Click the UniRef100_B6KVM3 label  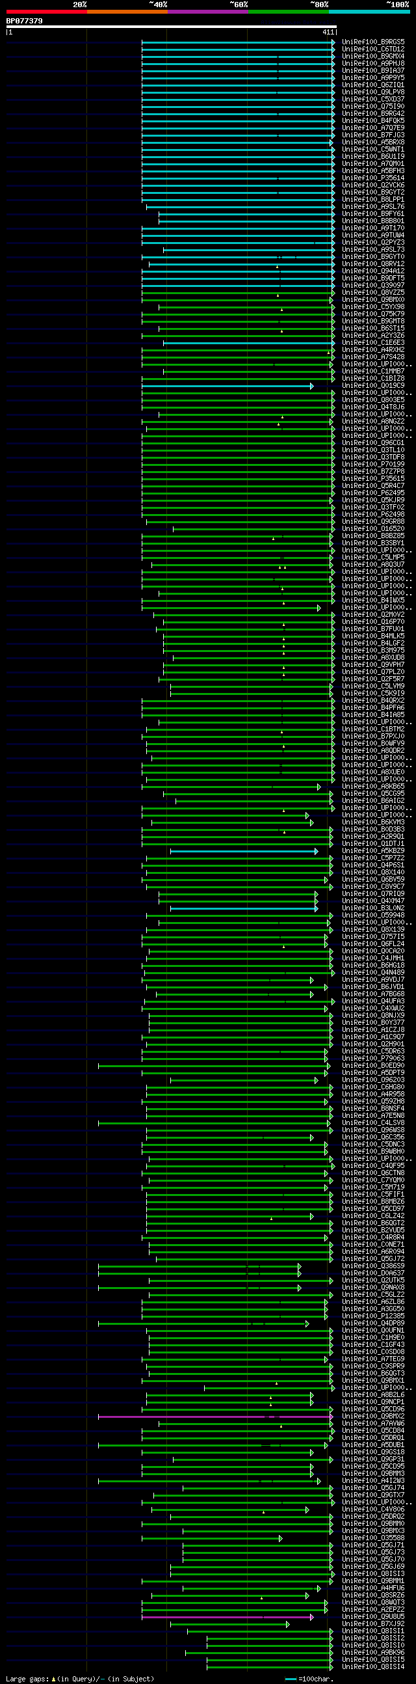(x=373, y=822)
